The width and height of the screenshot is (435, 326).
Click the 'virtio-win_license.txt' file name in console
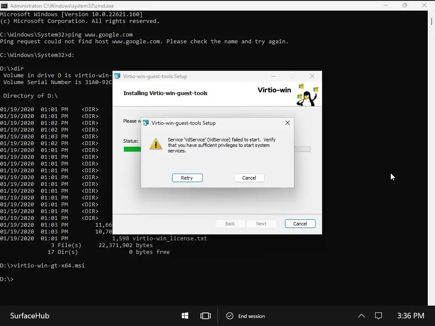coord(170,239)
